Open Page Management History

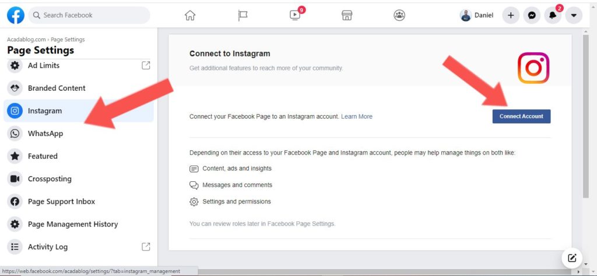pyautogui.click(x=79, y=224)
